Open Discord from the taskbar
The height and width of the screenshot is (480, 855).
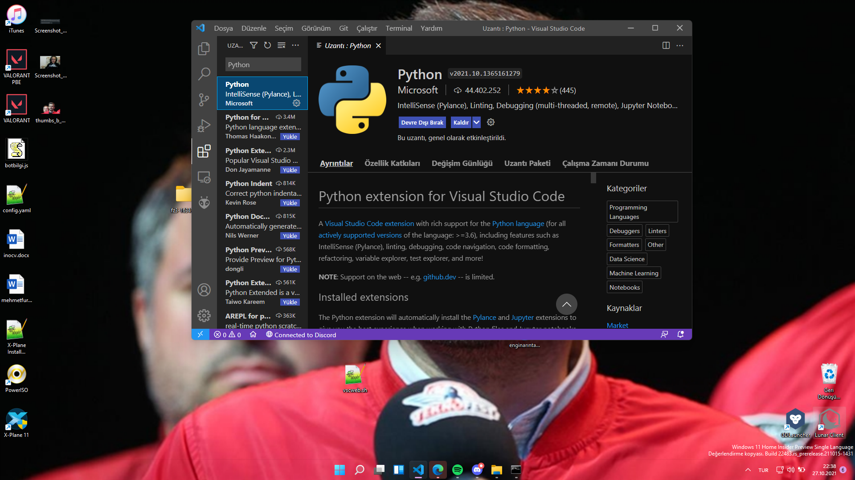(x=477, y=470)
